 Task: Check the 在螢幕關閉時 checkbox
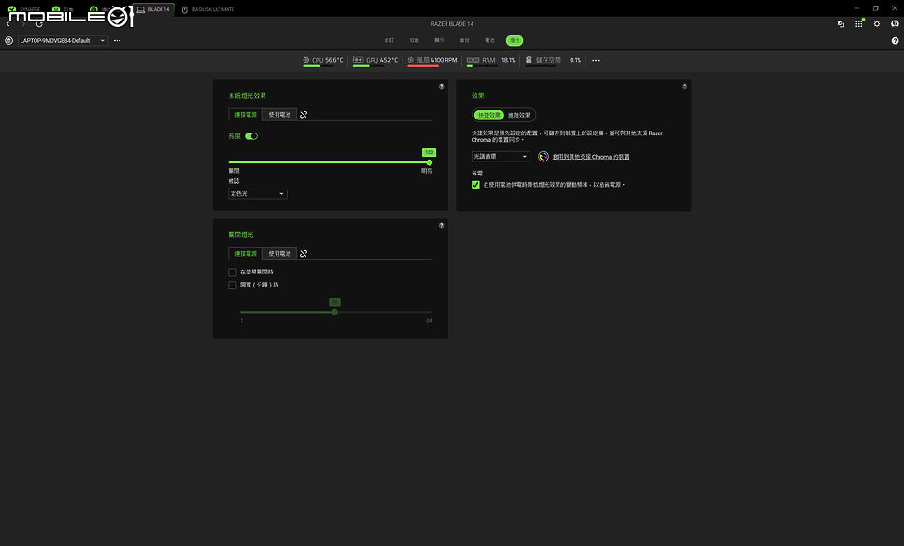pyautogui.click(x=233, y=272)
